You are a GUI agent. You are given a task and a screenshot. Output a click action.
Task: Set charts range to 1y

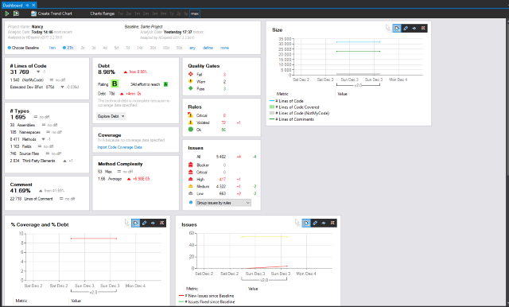pyautogui.click(x=172, y=14)
